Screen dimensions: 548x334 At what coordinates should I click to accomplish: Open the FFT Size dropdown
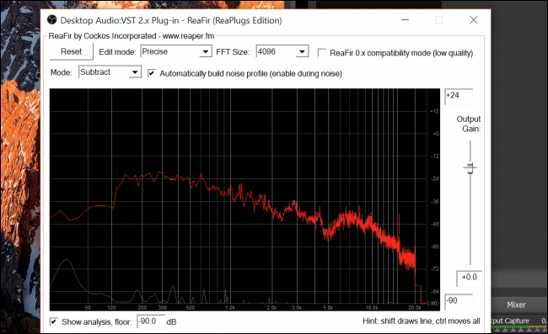pos(282,51)
